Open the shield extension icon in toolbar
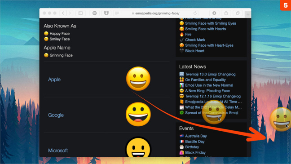Viewport: 291px width, 164px height. (x=106, y=13)
